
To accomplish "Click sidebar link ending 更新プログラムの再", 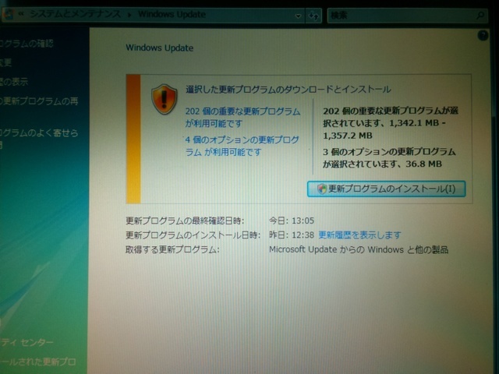I will pos(39,101).
